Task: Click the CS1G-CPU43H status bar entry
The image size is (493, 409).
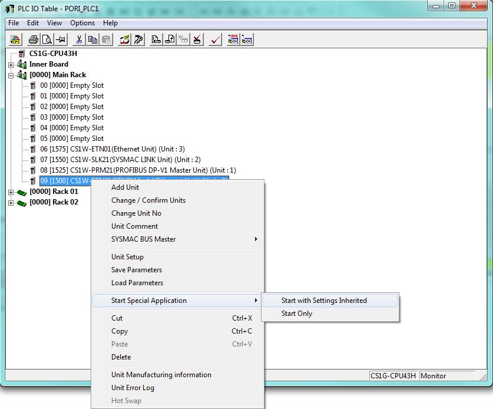Action: 393,375
